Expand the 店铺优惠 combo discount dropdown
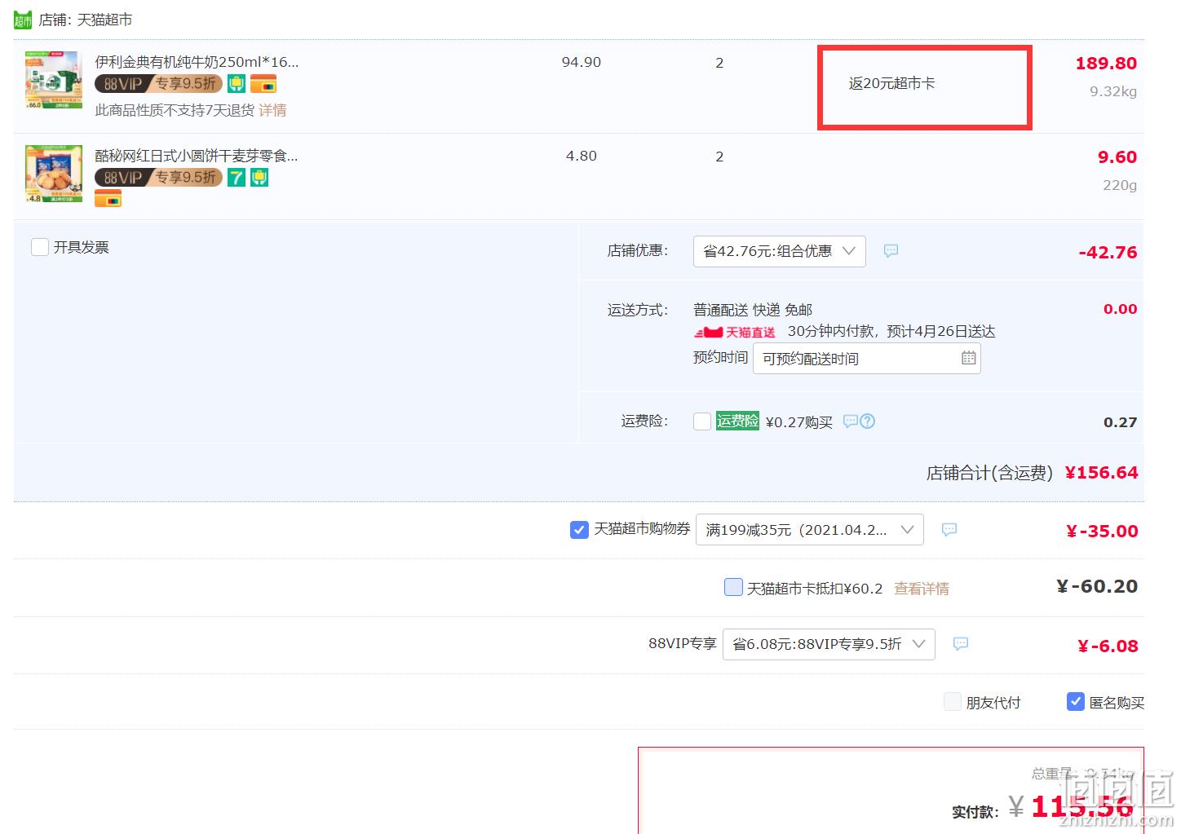 (x=779, y=251)
